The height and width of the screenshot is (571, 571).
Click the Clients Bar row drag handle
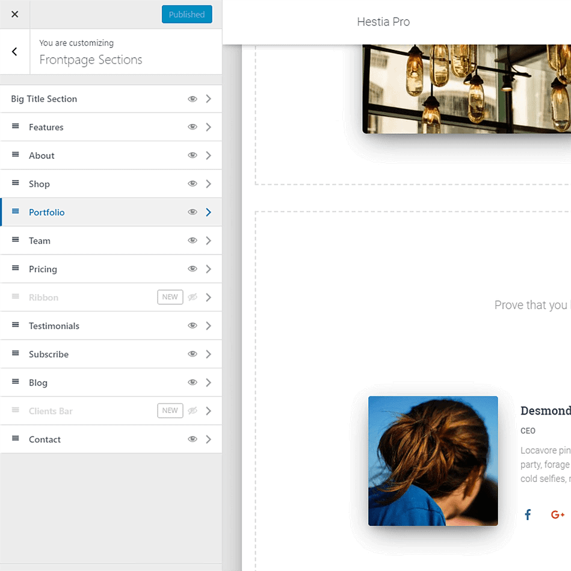(15, 410)
